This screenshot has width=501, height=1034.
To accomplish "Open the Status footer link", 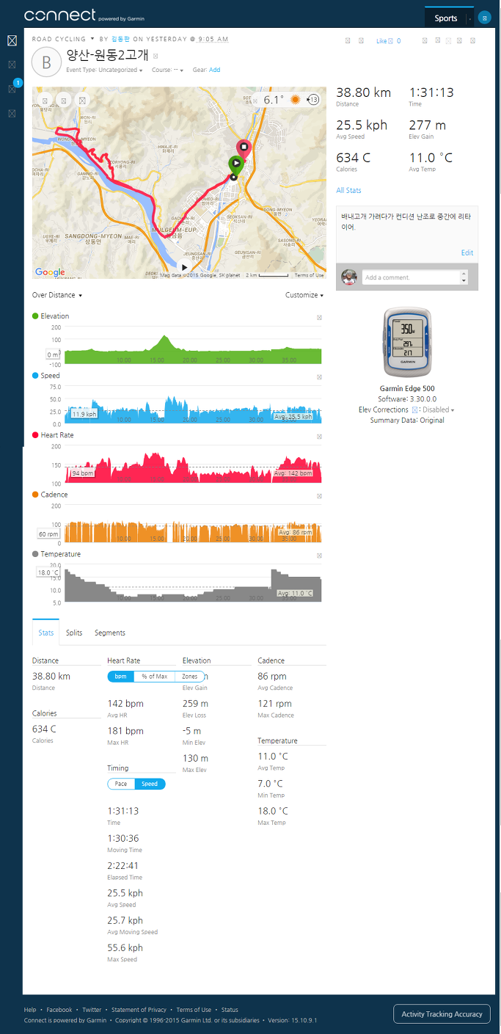I will 230,1010.
